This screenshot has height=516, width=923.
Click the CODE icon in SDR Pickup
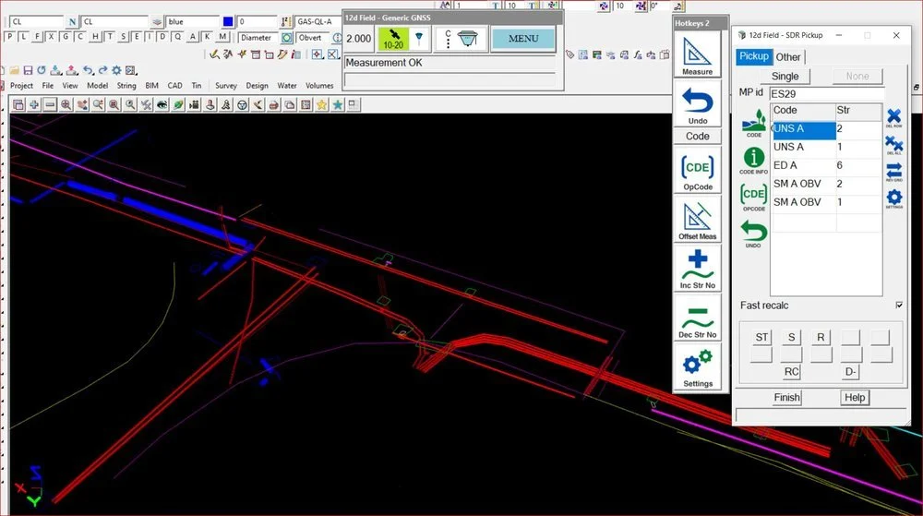click(x=753, y=123)
